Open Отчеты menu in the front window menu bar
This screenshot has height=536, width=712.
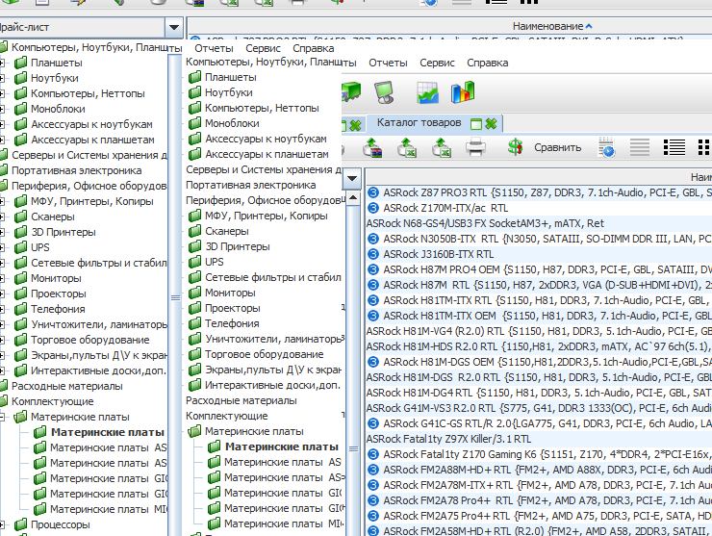[388, 63]
